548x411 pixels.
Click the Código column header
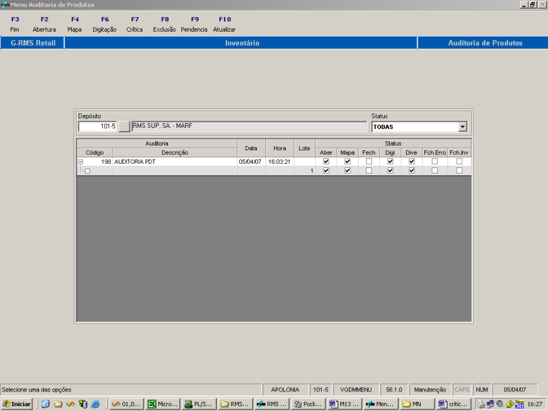pos(95,153)
